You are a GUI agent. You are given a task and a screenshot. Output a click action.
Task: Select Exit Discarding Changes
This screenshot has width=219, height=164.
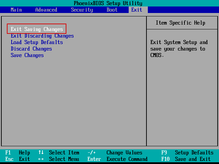[42, 36]
